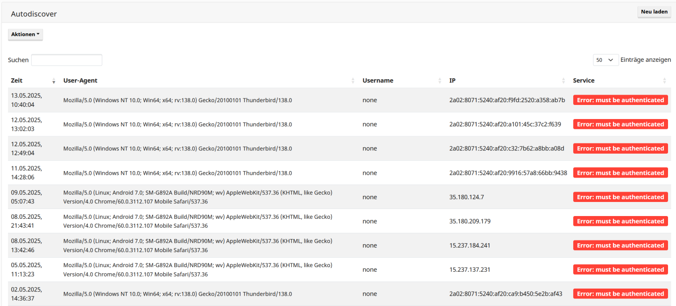
Task: Open the Aktionen dropdown menu
Action: click(25, 34)
